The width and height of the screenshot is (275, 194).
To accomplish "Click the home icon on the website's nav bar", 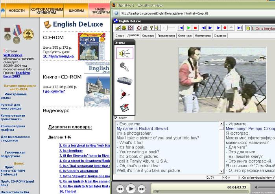I will pos(3,11).
